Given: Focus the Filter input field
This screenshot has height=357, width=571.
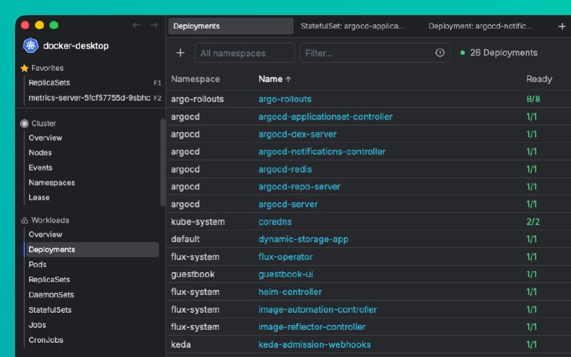Looking at the screenshot, I should tap(374, 53).
